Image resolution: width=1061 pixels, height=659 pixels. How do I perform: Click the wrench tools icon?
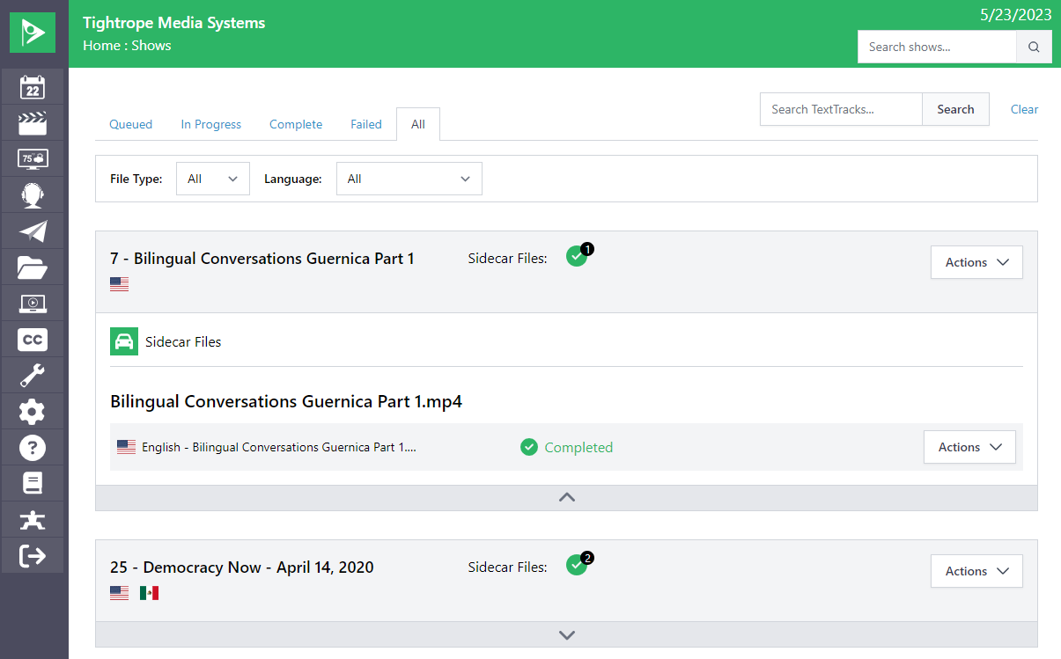[x=33, y=376]
